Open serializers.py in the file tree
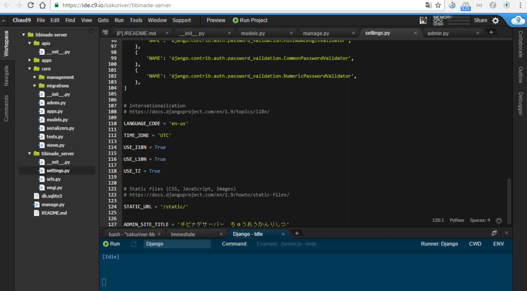This screenshot has width=527, height=291. 60,128
